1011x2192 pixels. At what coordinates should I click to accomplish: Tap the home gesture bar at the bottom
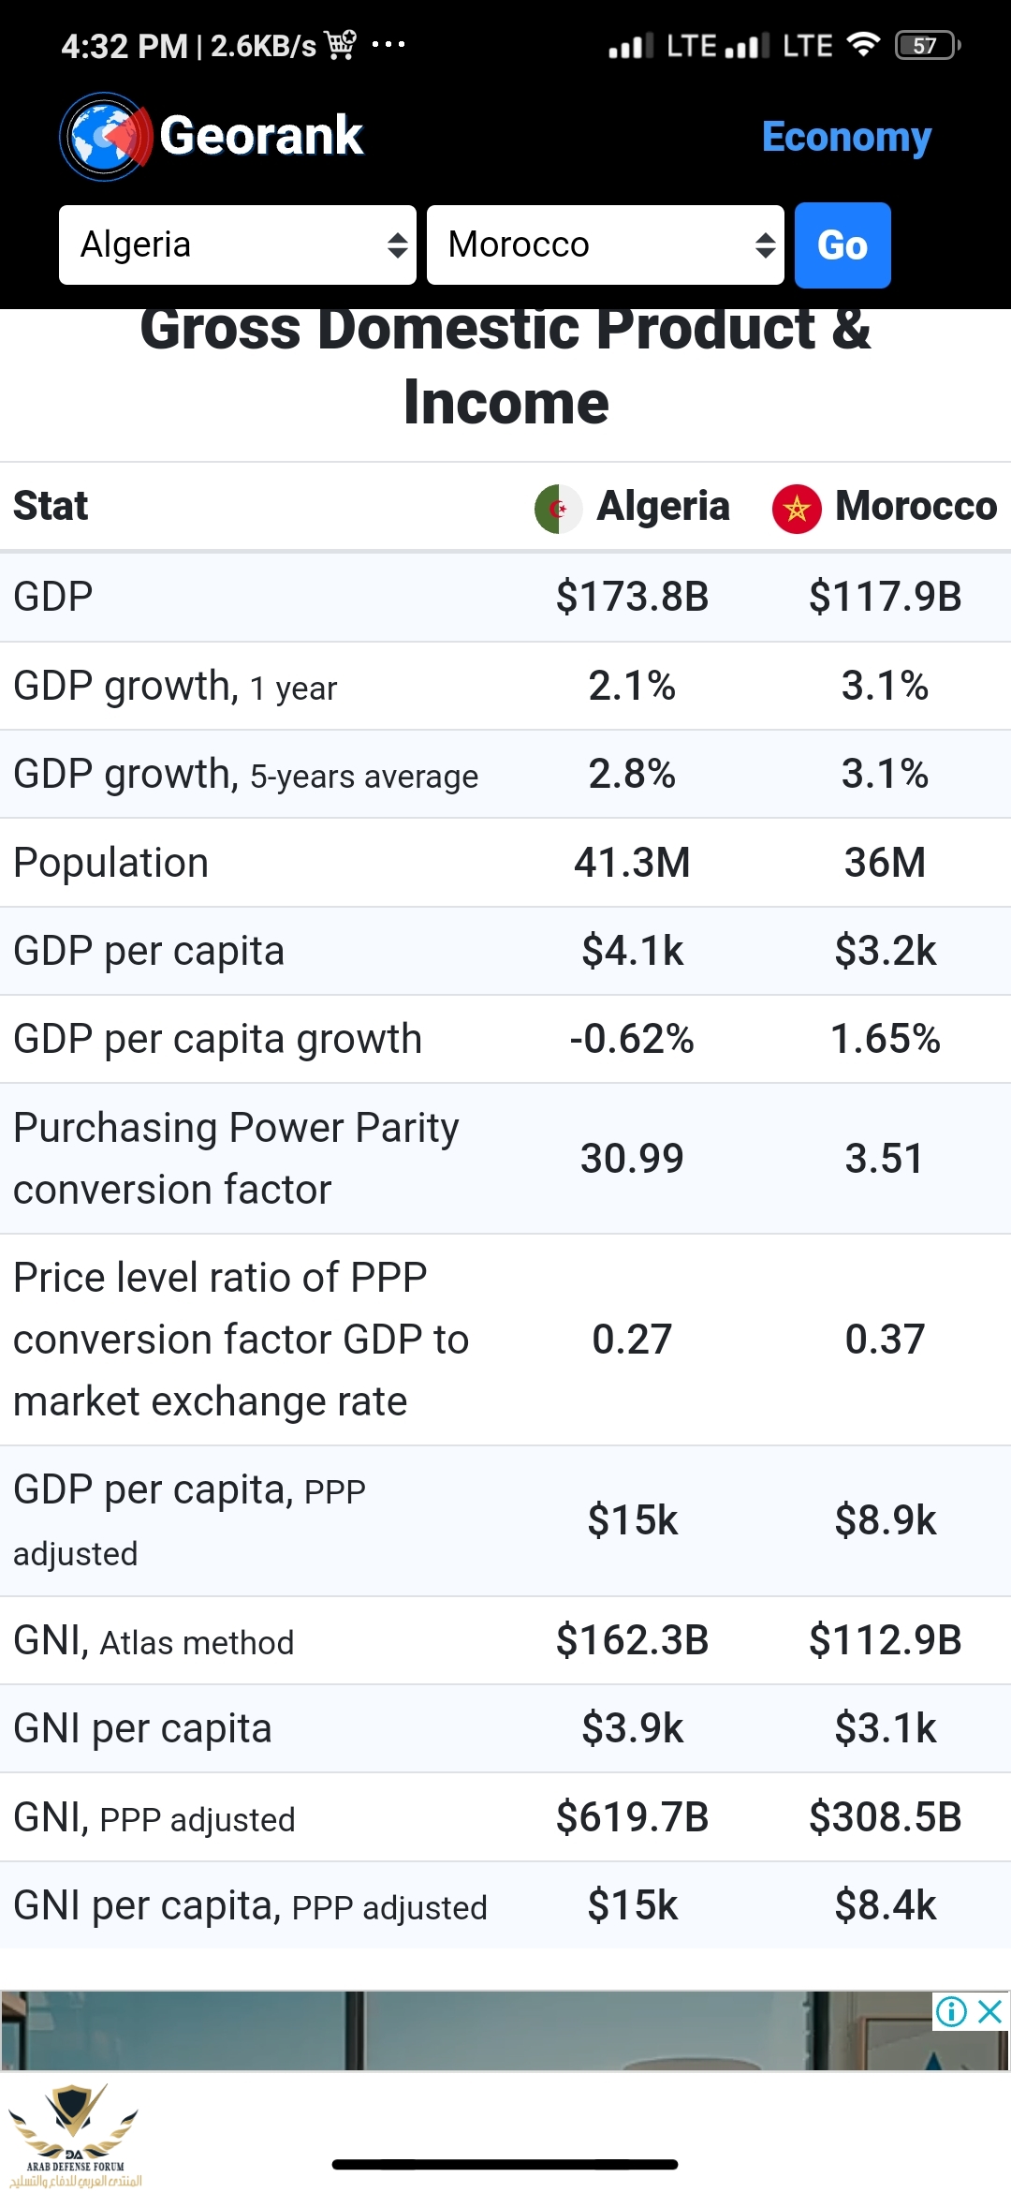coord(505,2165)
